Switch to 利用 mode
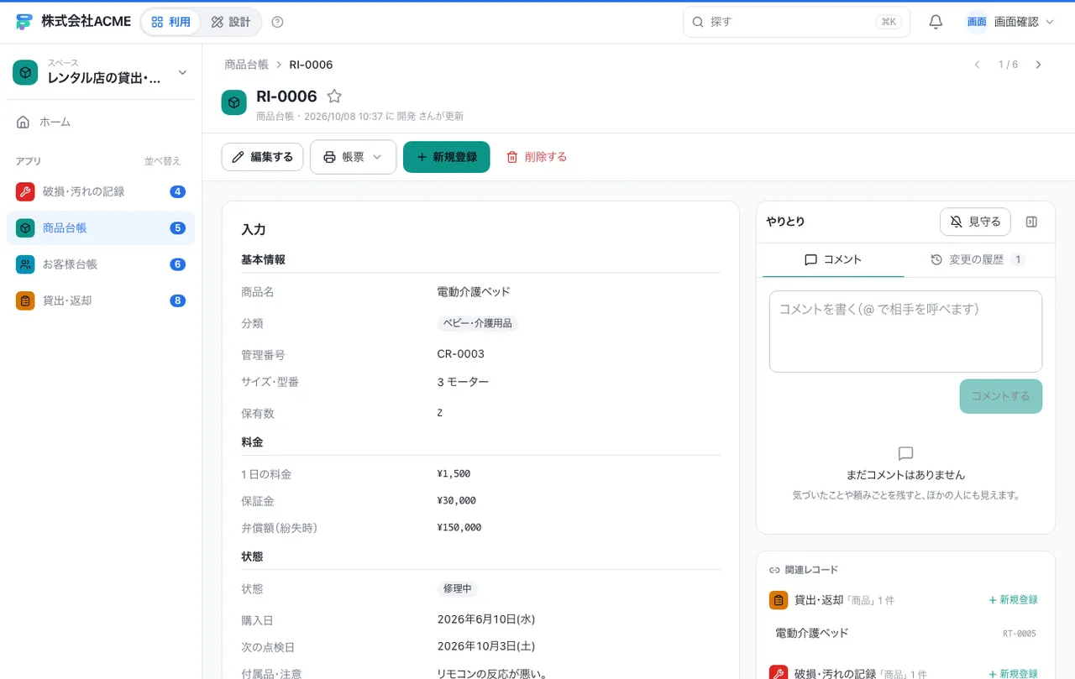1075x679 pixels. (x=170, y=22)
